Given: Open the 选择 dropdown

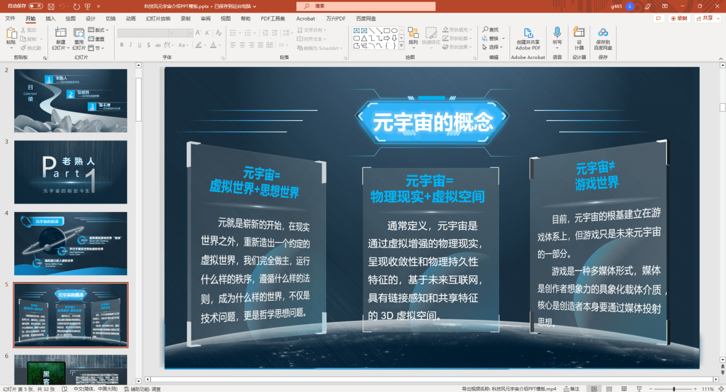Looking at the screenshot, I should click(x=492, y=47).
